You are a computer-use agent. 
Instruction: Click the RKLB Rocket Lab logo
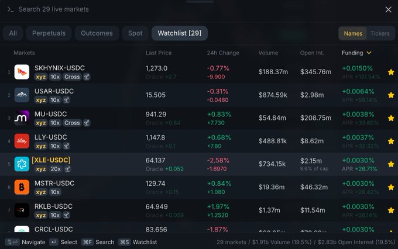[x=22, y=210]
